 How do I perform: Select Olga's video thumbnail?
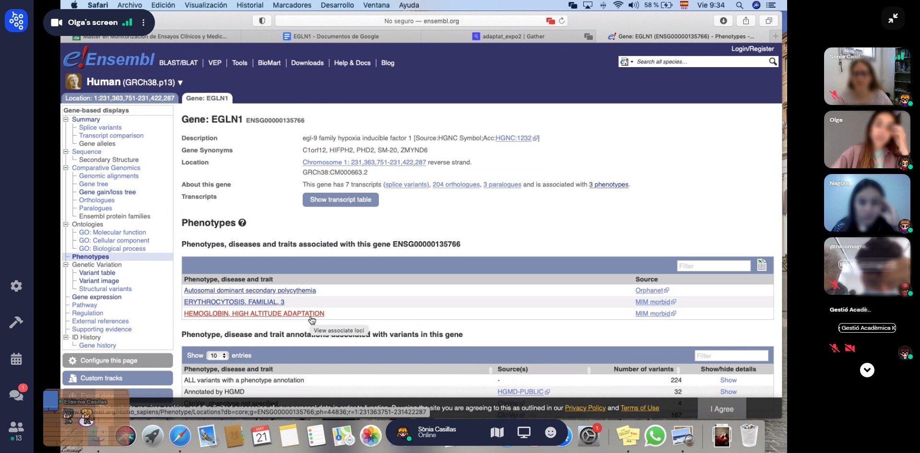click(867, 139)
